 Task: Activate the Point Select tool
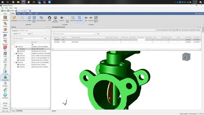coord(67,19)
